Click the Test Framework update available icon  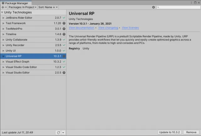(x=64, y=23)
